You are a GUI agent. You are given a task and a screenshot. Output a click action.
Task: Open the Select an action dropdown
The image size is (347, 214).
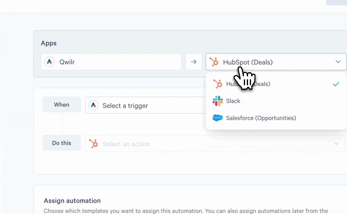(x=215, y=144)
